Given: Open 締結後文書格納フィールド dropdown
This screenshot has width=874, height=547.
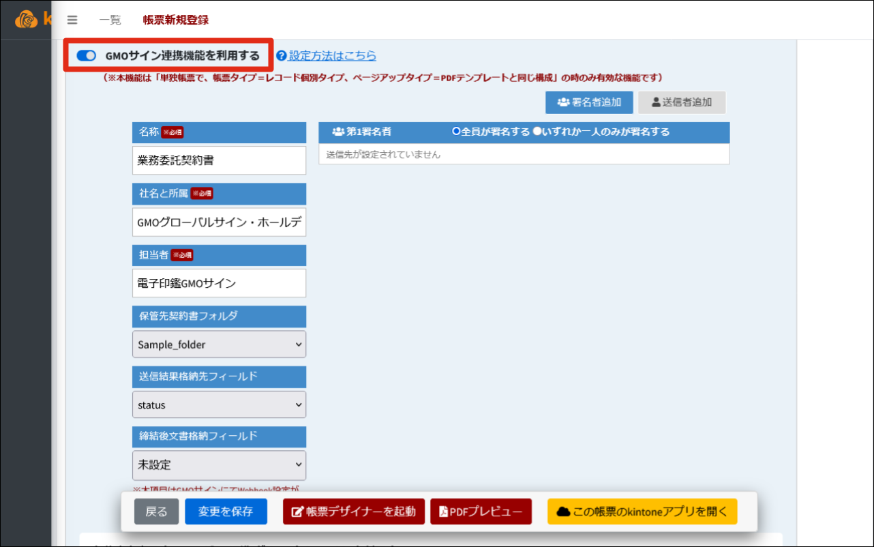Looking at the screenshot, I should tap(219, 465).
